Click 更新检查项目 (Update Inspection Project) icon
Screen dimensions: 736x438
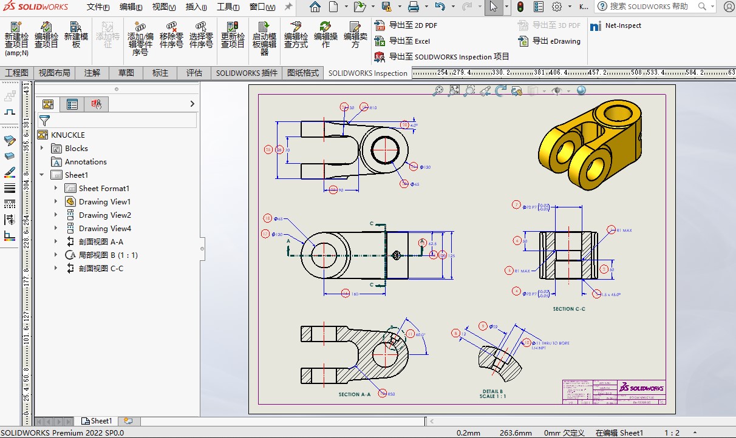coord(233,27)
